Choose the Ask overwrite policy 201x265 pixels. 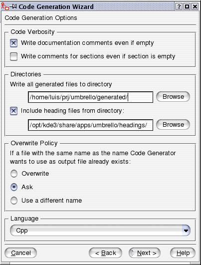(x=14, y=187)
